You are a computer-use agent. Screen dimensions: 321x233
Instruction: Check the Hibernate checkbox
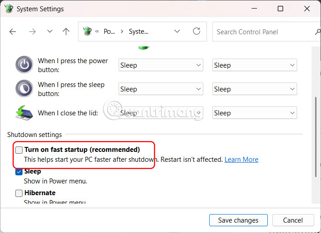click(x=19, y=193)
